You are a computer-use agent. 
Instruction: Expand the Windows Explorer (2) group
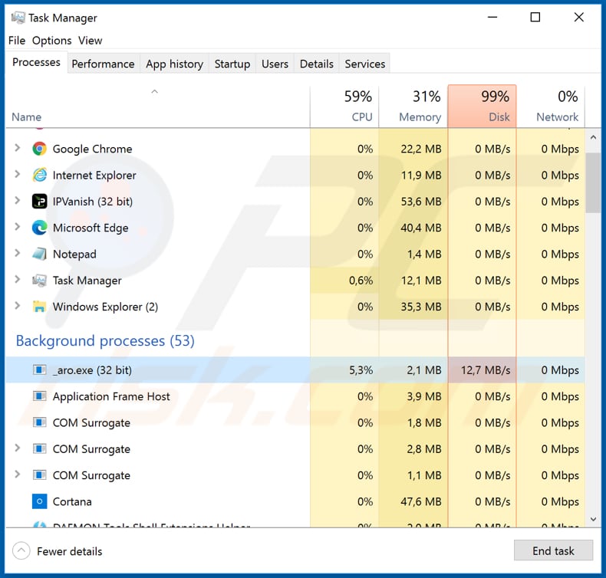coord(17,305)
